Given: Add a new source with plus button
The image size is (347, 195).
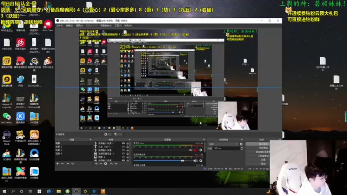Looking at the screenshot, I should click(96, 164).
